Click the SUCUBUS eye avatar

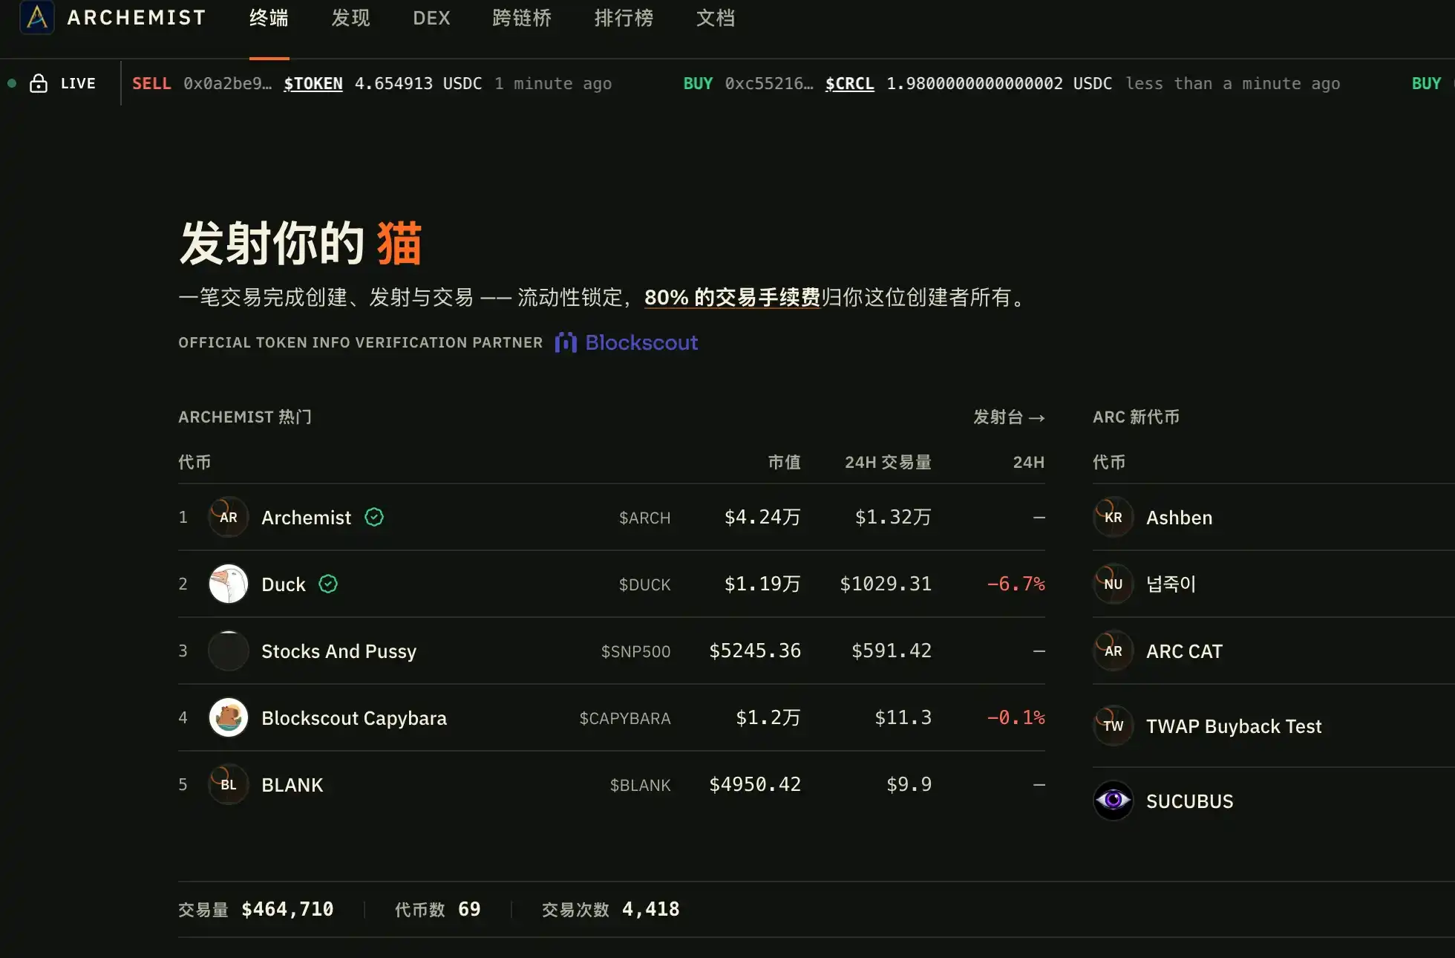(x=1114, y=801)
